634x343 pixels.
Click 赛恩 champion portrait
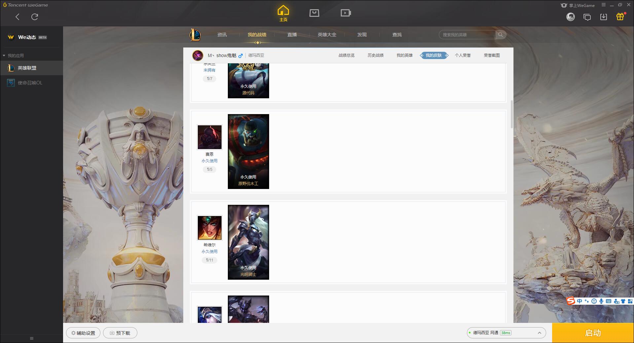tap(210, 137)
